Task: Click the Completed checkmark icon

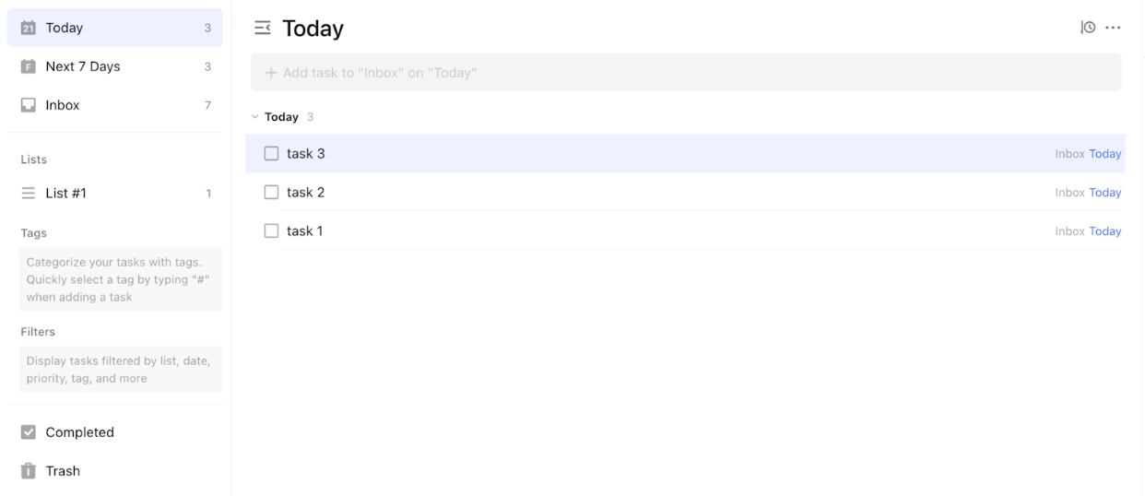Action: coord(29,432)
